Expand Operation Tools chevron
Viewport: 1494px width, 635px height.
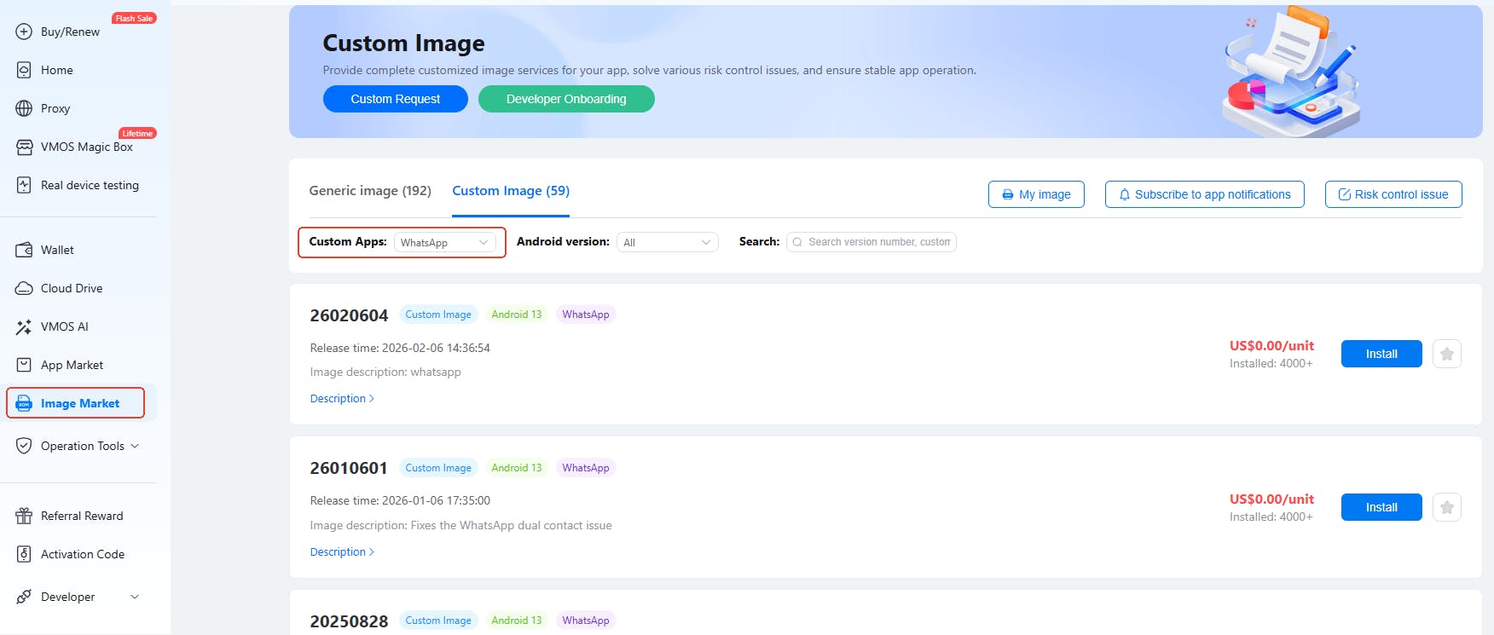(135, 446)
